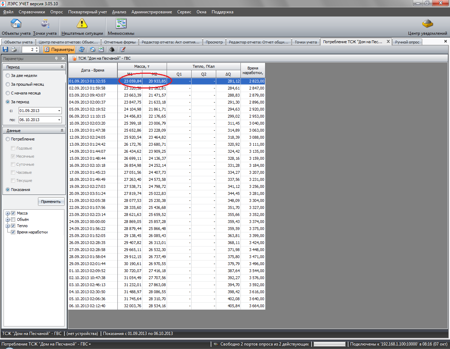This screenshot has width=450, height=349.
Task: Select the За период radio option
Action: tap(8, 102)
